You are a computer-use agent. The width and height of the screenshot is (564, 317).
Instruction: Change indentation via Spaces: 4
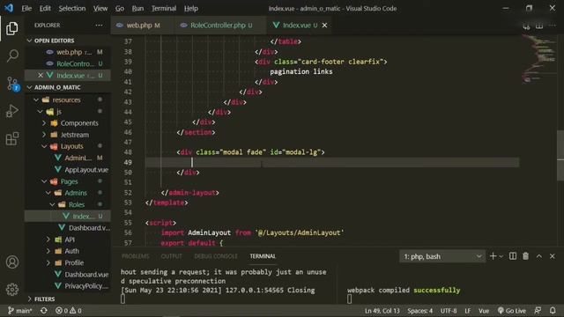[x=419, y=311]
